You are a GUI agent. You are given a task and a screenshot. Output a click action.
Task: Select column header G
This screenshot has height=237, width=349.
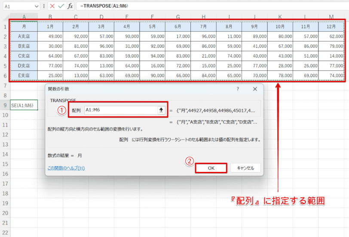[x=178, y=17]
